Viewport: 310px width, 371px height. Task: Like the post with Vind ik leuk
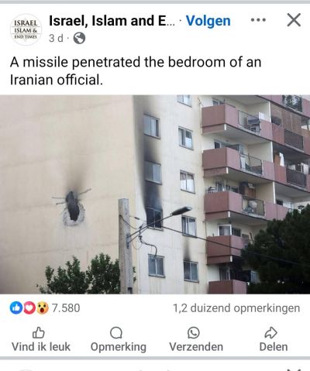(x=41, y=339)
